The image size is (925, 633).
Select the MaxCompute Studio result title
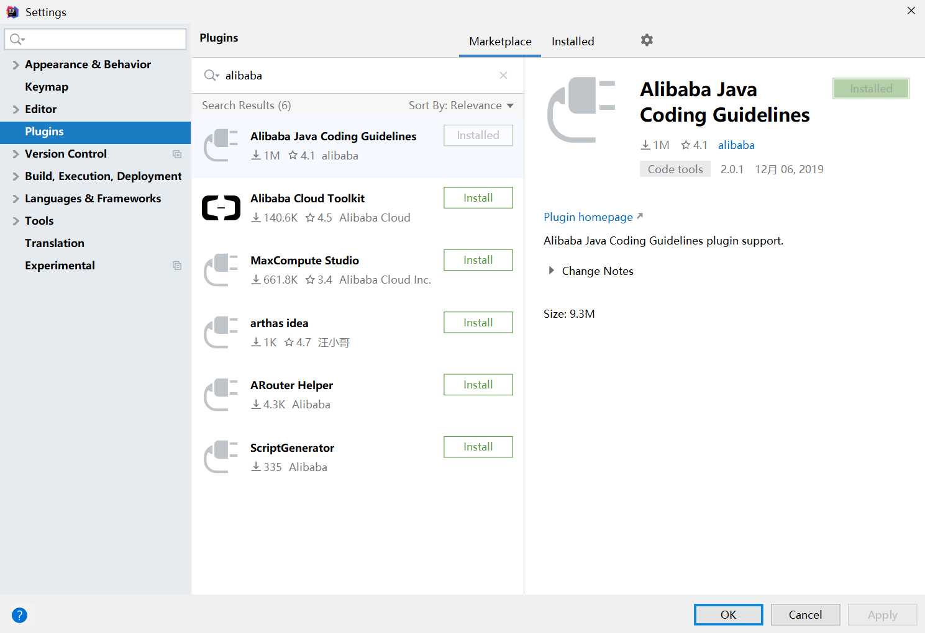[x=304, y=261]
